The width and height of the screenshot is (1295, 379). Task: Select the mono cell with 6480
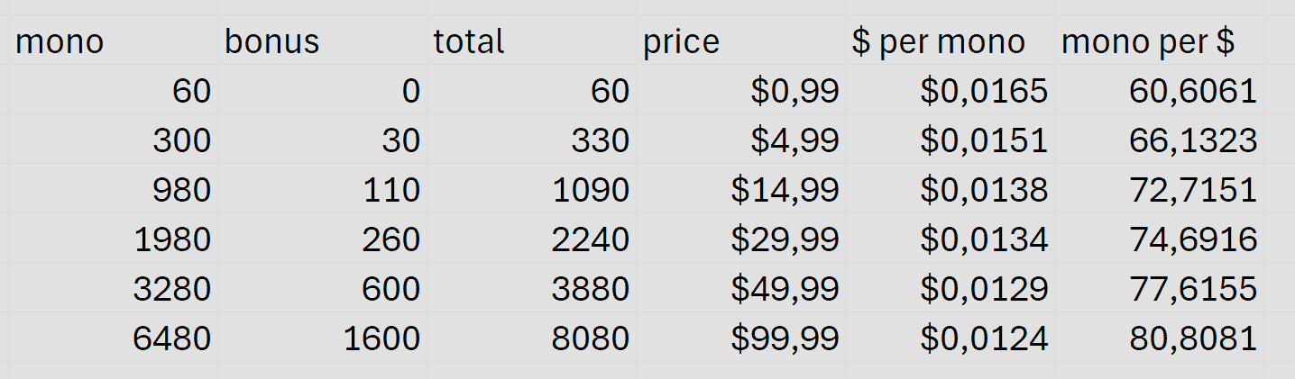[113, 338]
